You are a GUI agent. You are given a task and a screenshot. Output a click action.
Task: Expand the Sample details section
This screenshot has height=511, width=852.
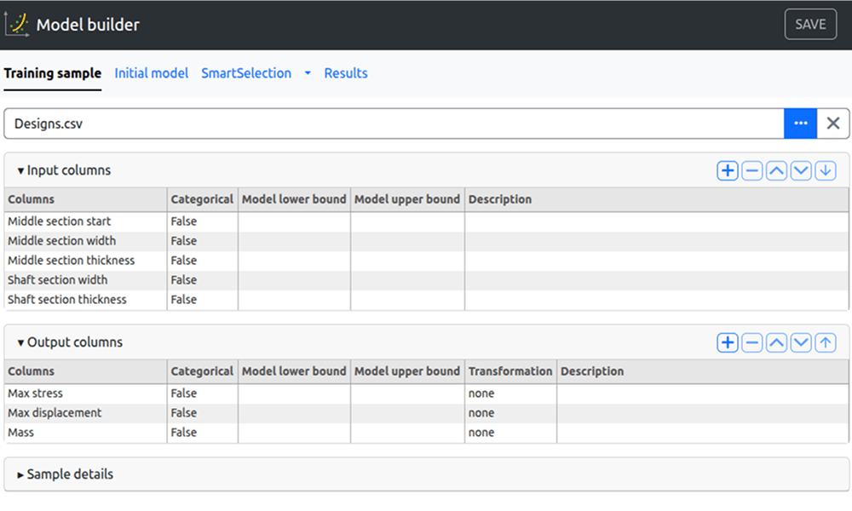[x=65, y=474]
